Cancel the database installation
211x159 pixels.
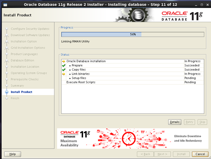tap(200, 154)
